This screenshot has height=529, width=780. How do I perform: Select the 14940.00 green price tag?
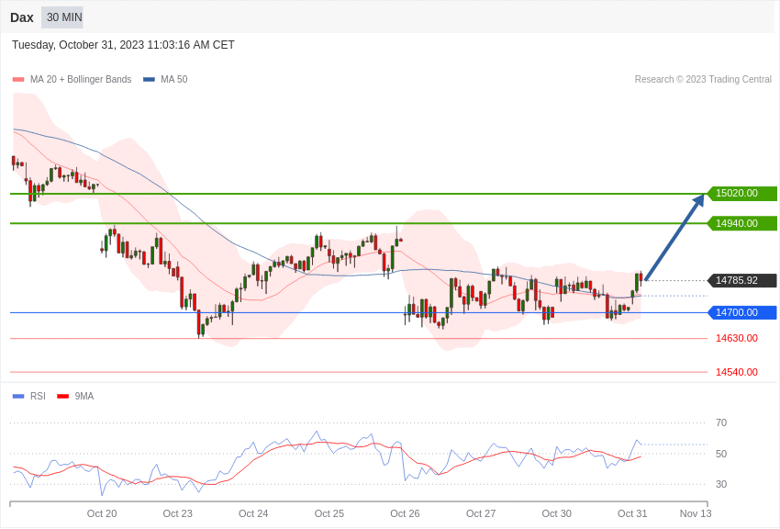point(741,223)
